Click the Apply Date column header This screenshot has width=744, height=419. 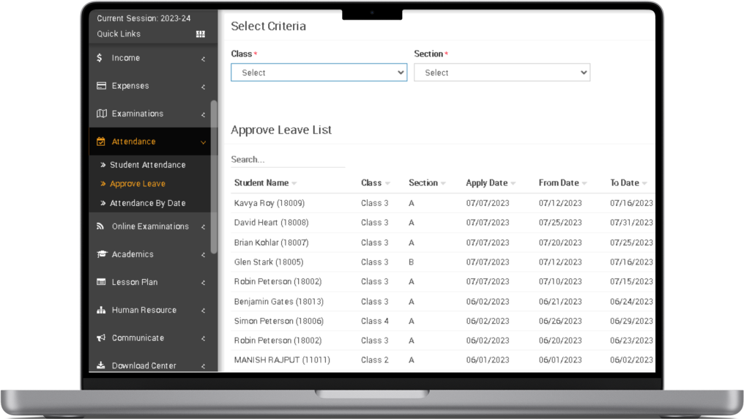pos(487,183)
